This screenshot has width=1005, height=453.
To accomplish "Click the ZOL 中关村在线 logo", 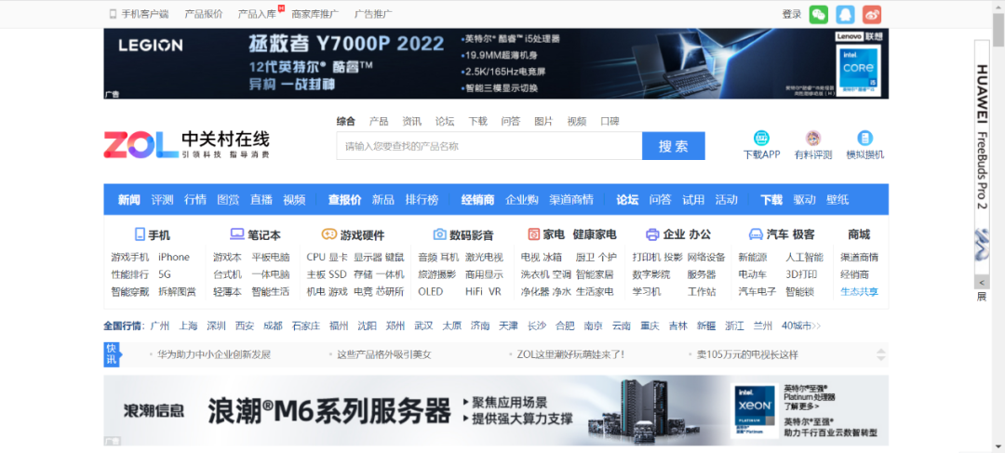I will point(186,145).
